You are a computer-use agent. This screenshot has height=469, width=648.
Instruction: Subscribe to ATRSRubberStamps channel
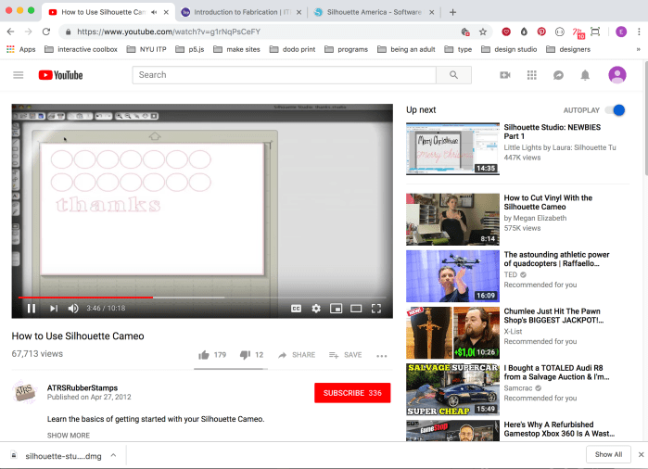(352, 393)
